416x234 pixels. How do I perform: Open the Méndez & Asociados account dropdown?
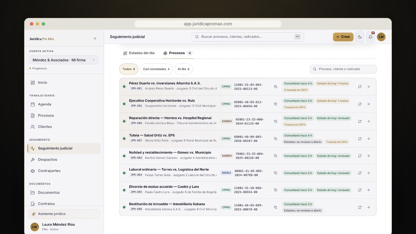tap(64, 60)
